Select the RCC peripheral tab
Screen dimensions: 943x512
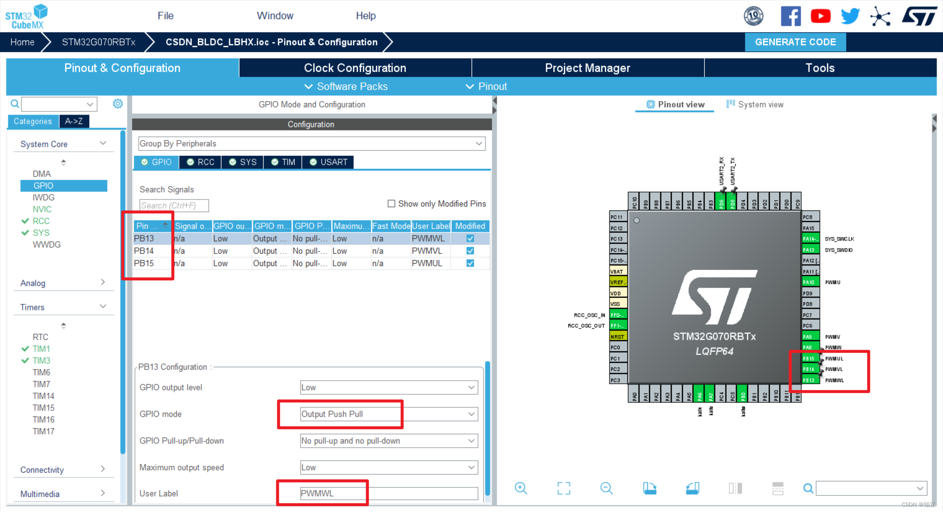tap(201, 162)
